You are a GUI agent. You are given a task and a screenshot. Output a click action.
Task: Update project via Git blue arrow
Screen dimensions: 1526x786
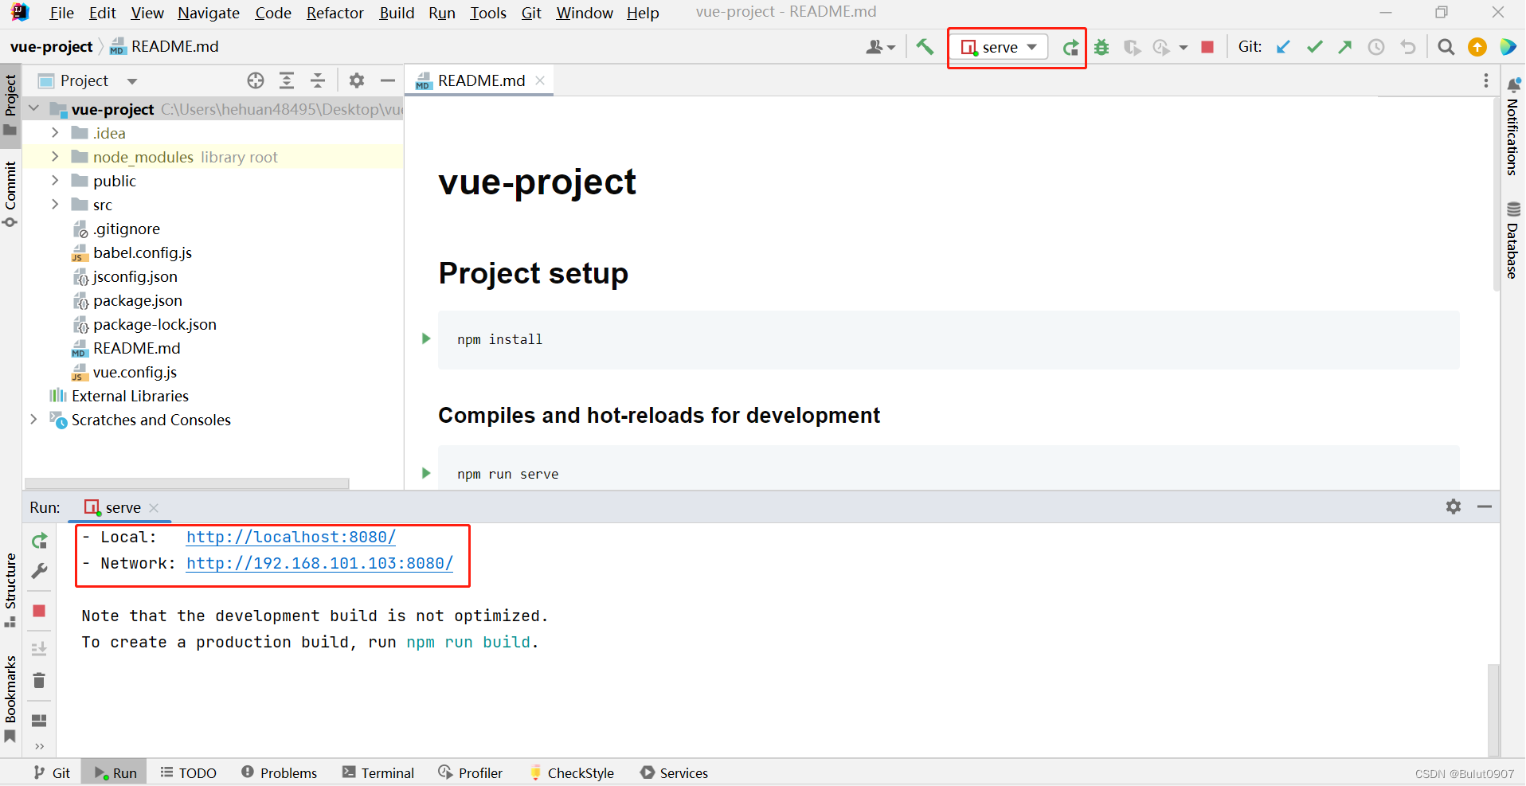coord(1283,47)
